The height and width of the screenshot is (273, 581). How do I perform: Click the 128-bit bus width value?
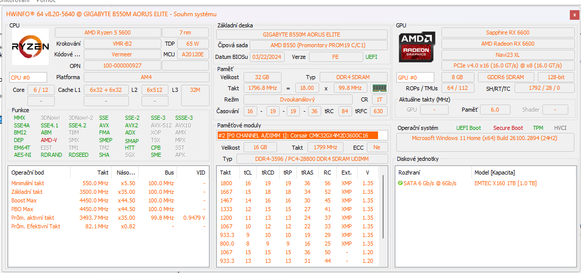556,78
